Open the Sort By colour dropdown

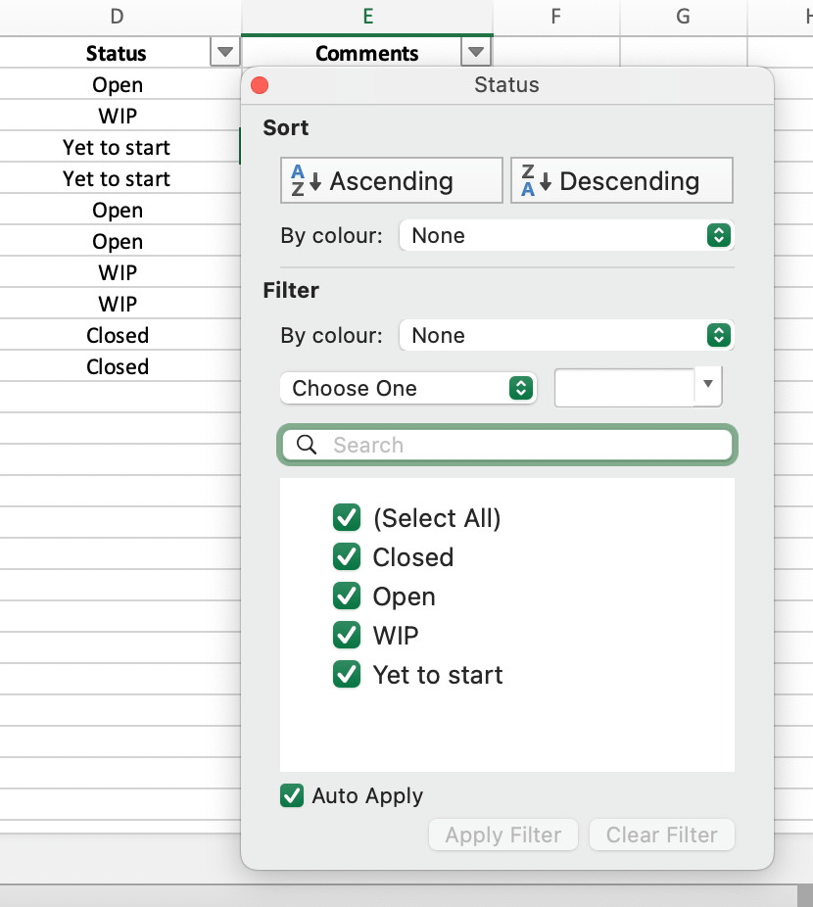(x=566, y=235)
